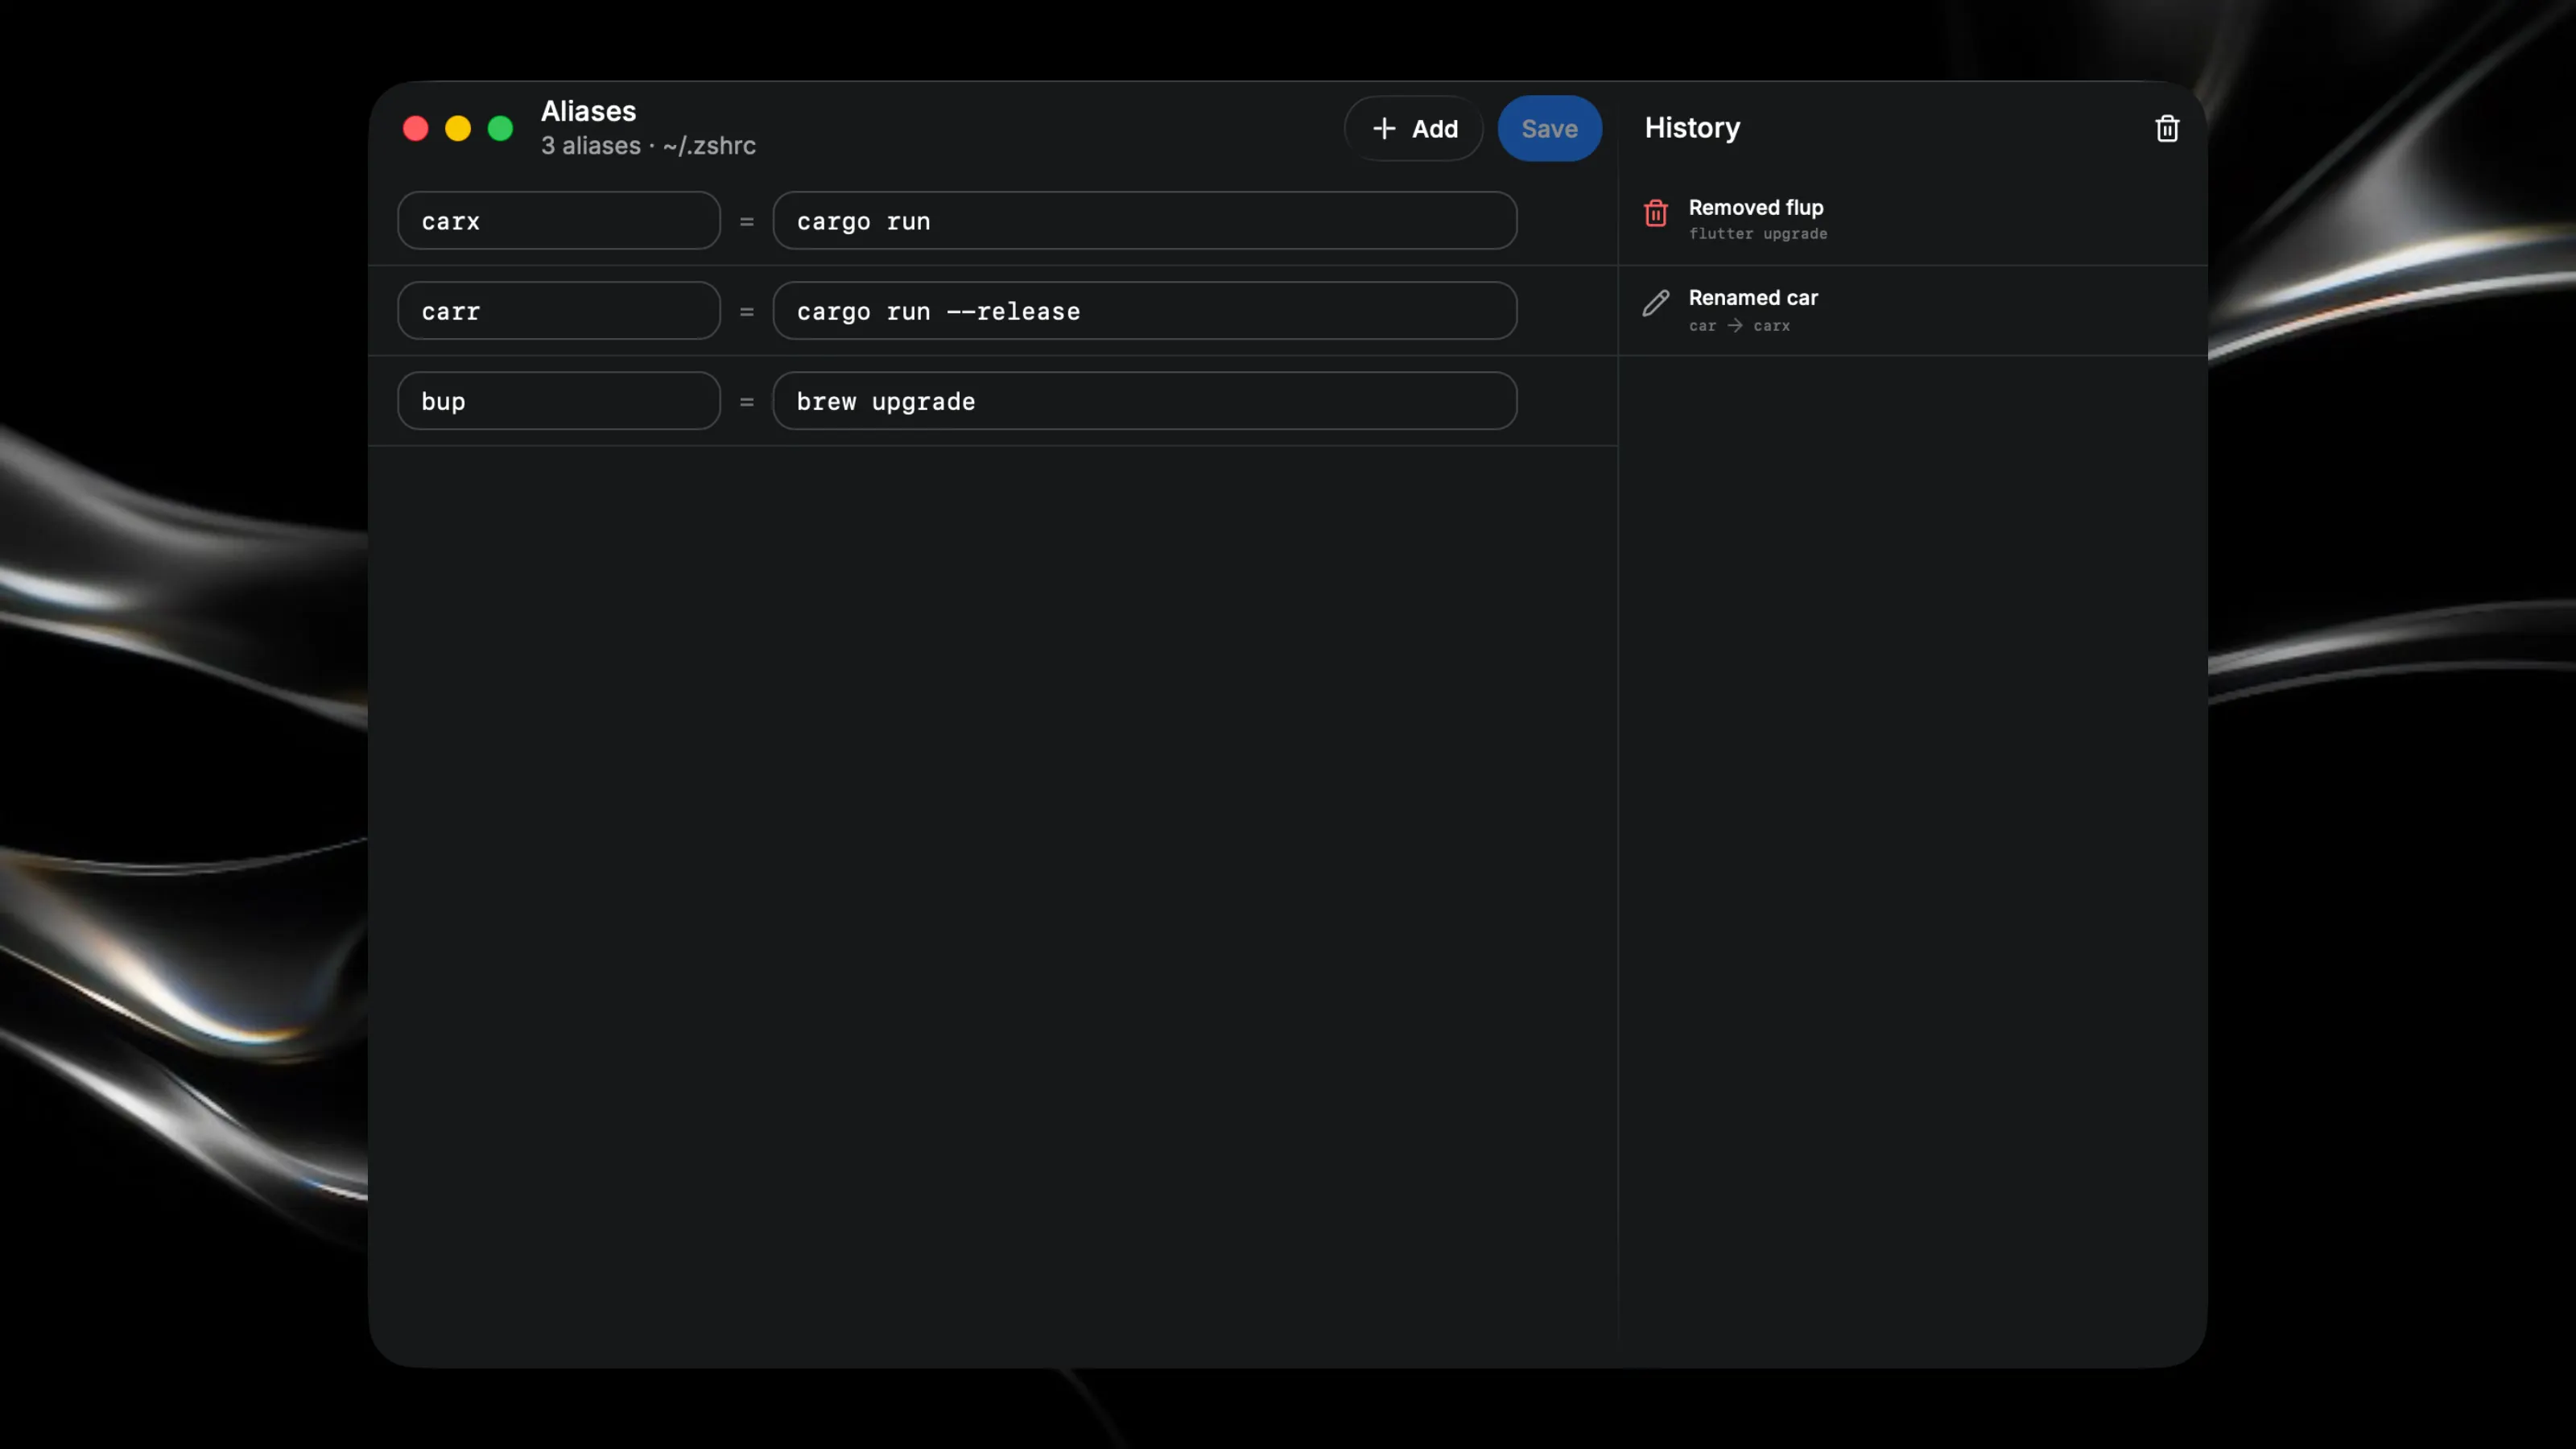Image resolution: width=2576 pixels, height=1449 pixels.
Task: Select the Renamed car history entry
Action: [x=1913, y=311]
